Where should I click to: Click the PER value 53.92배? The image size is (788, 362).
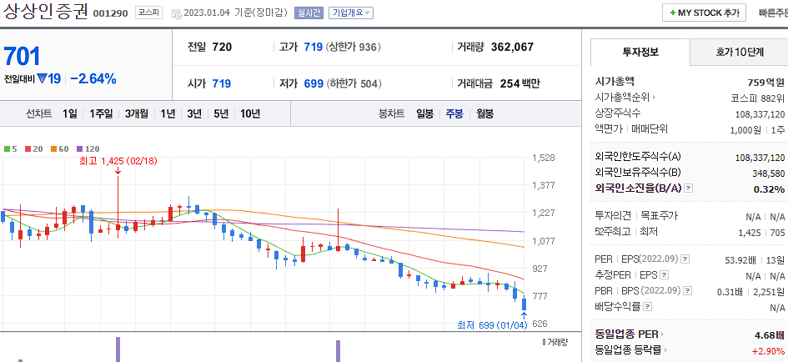click(x=741, y=259)
